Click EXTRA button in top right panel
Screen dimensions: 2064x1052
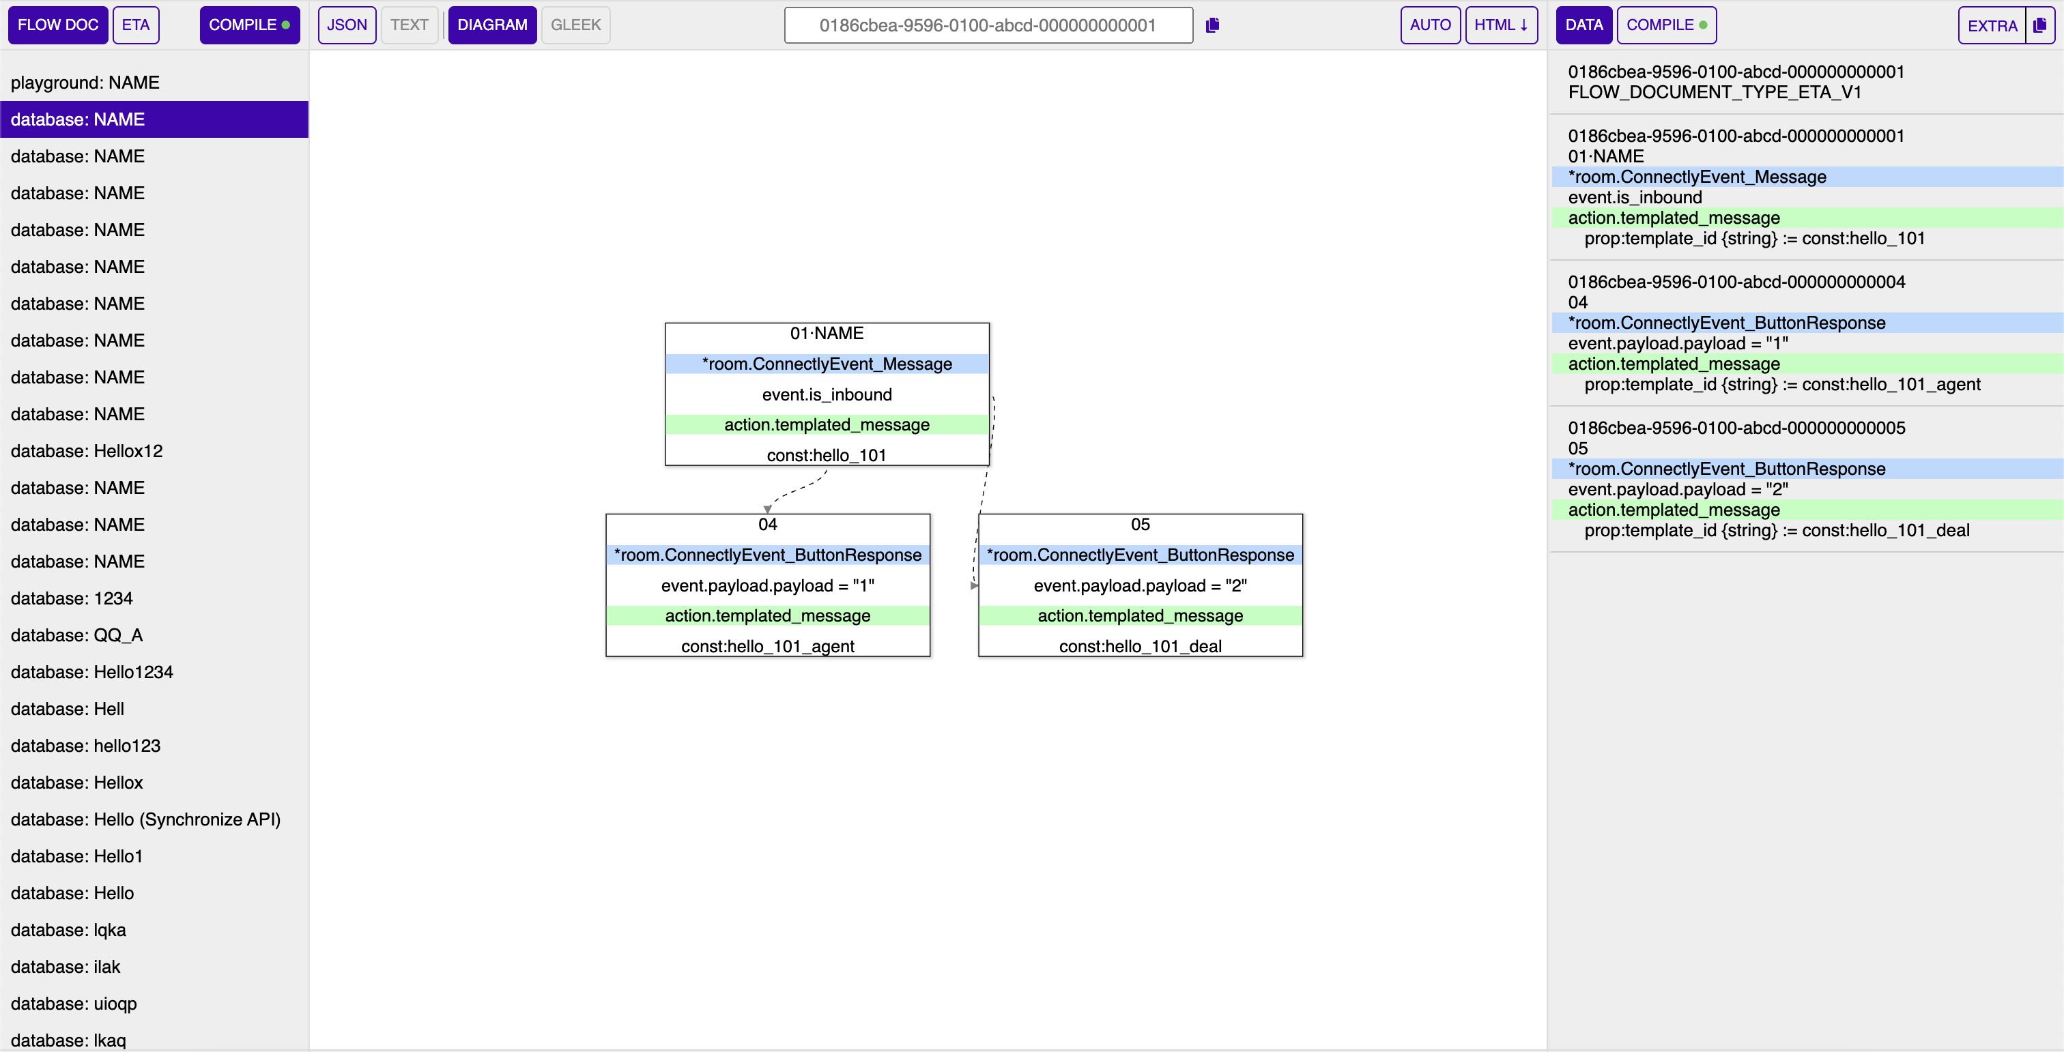pyautogui.click(x=1993, y=24)
